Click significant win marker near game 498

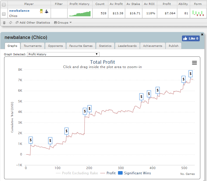(x=183, y=79)
